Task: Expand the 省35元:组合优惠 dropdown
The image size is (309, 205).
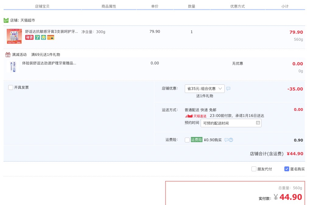Action: click(x=205, y=89)
